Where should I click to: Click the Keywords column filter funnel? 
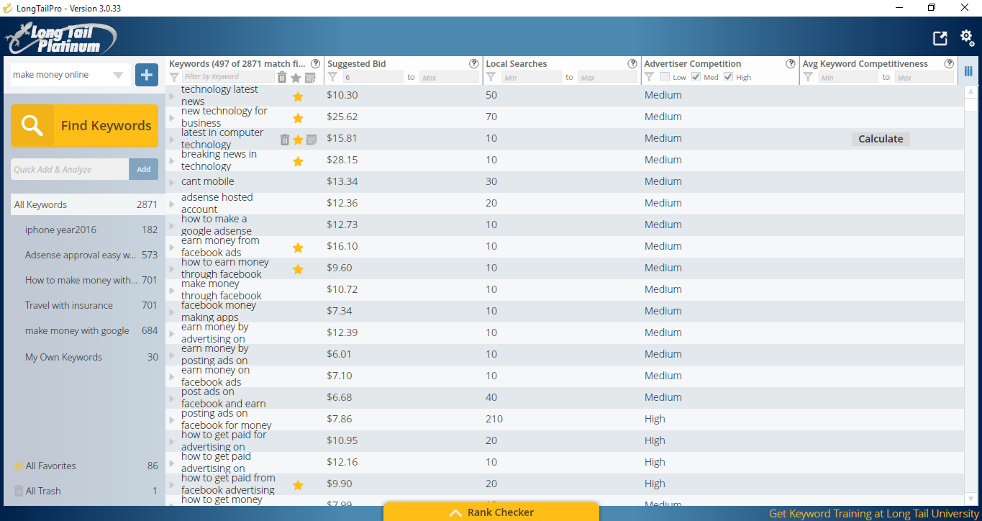pyautogui.click(x=174, y=77)
